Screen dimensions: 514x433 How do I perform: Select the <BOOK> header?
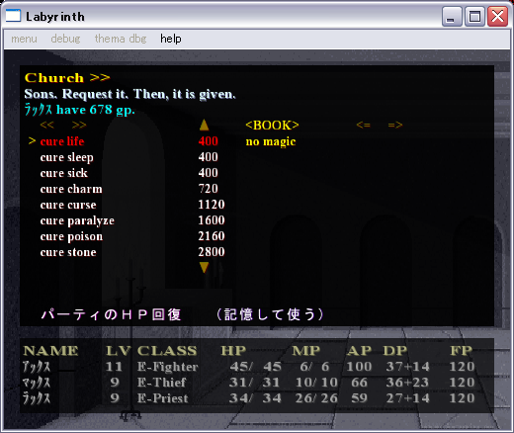[x=272, y=126]
